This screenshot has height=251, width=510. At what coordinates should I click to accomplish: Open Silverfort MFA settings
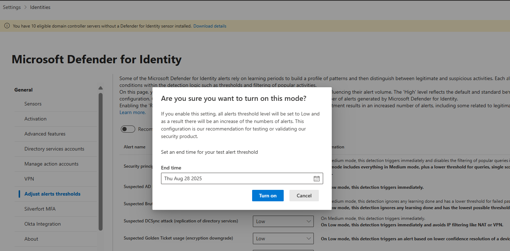click(x=40, y=209)
